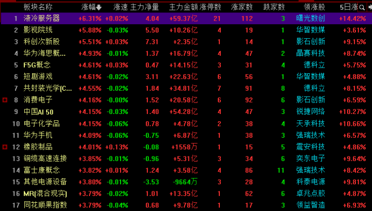Open leading stock 奕东电子
The width and height of the screenshot is (372, 211).
click(310, 158)
